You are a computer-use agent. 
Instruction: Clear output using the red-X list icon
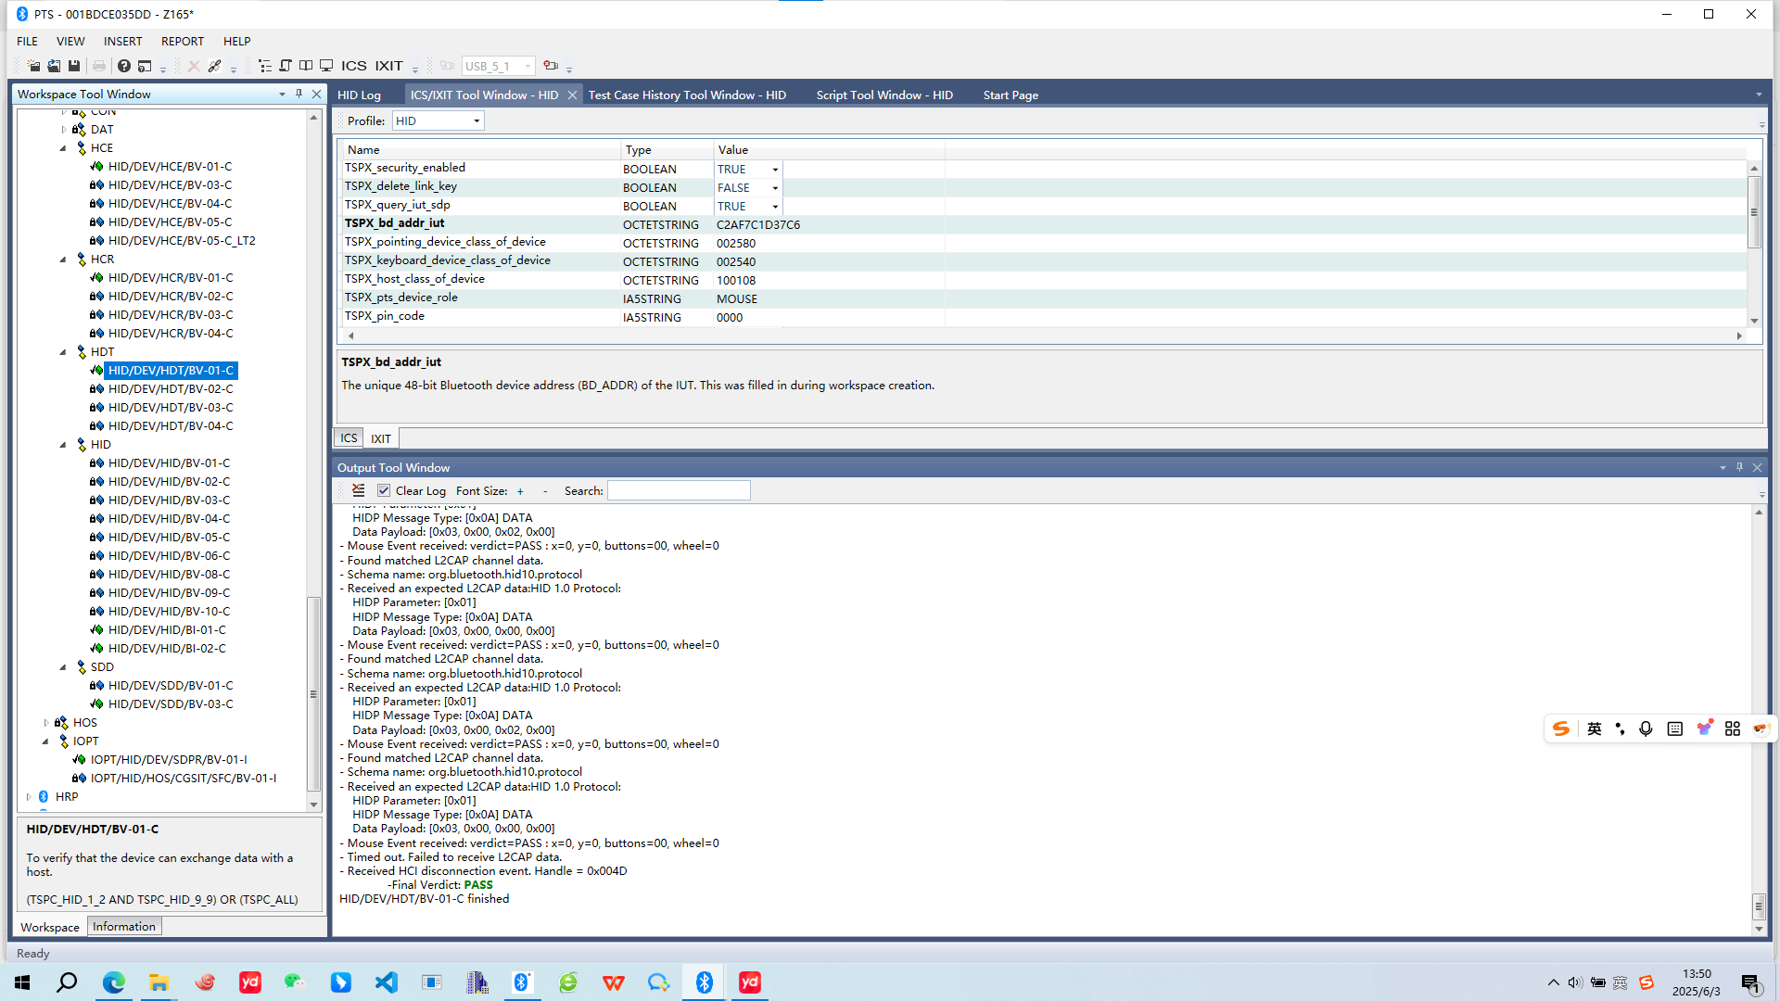(x=358, y=490)
